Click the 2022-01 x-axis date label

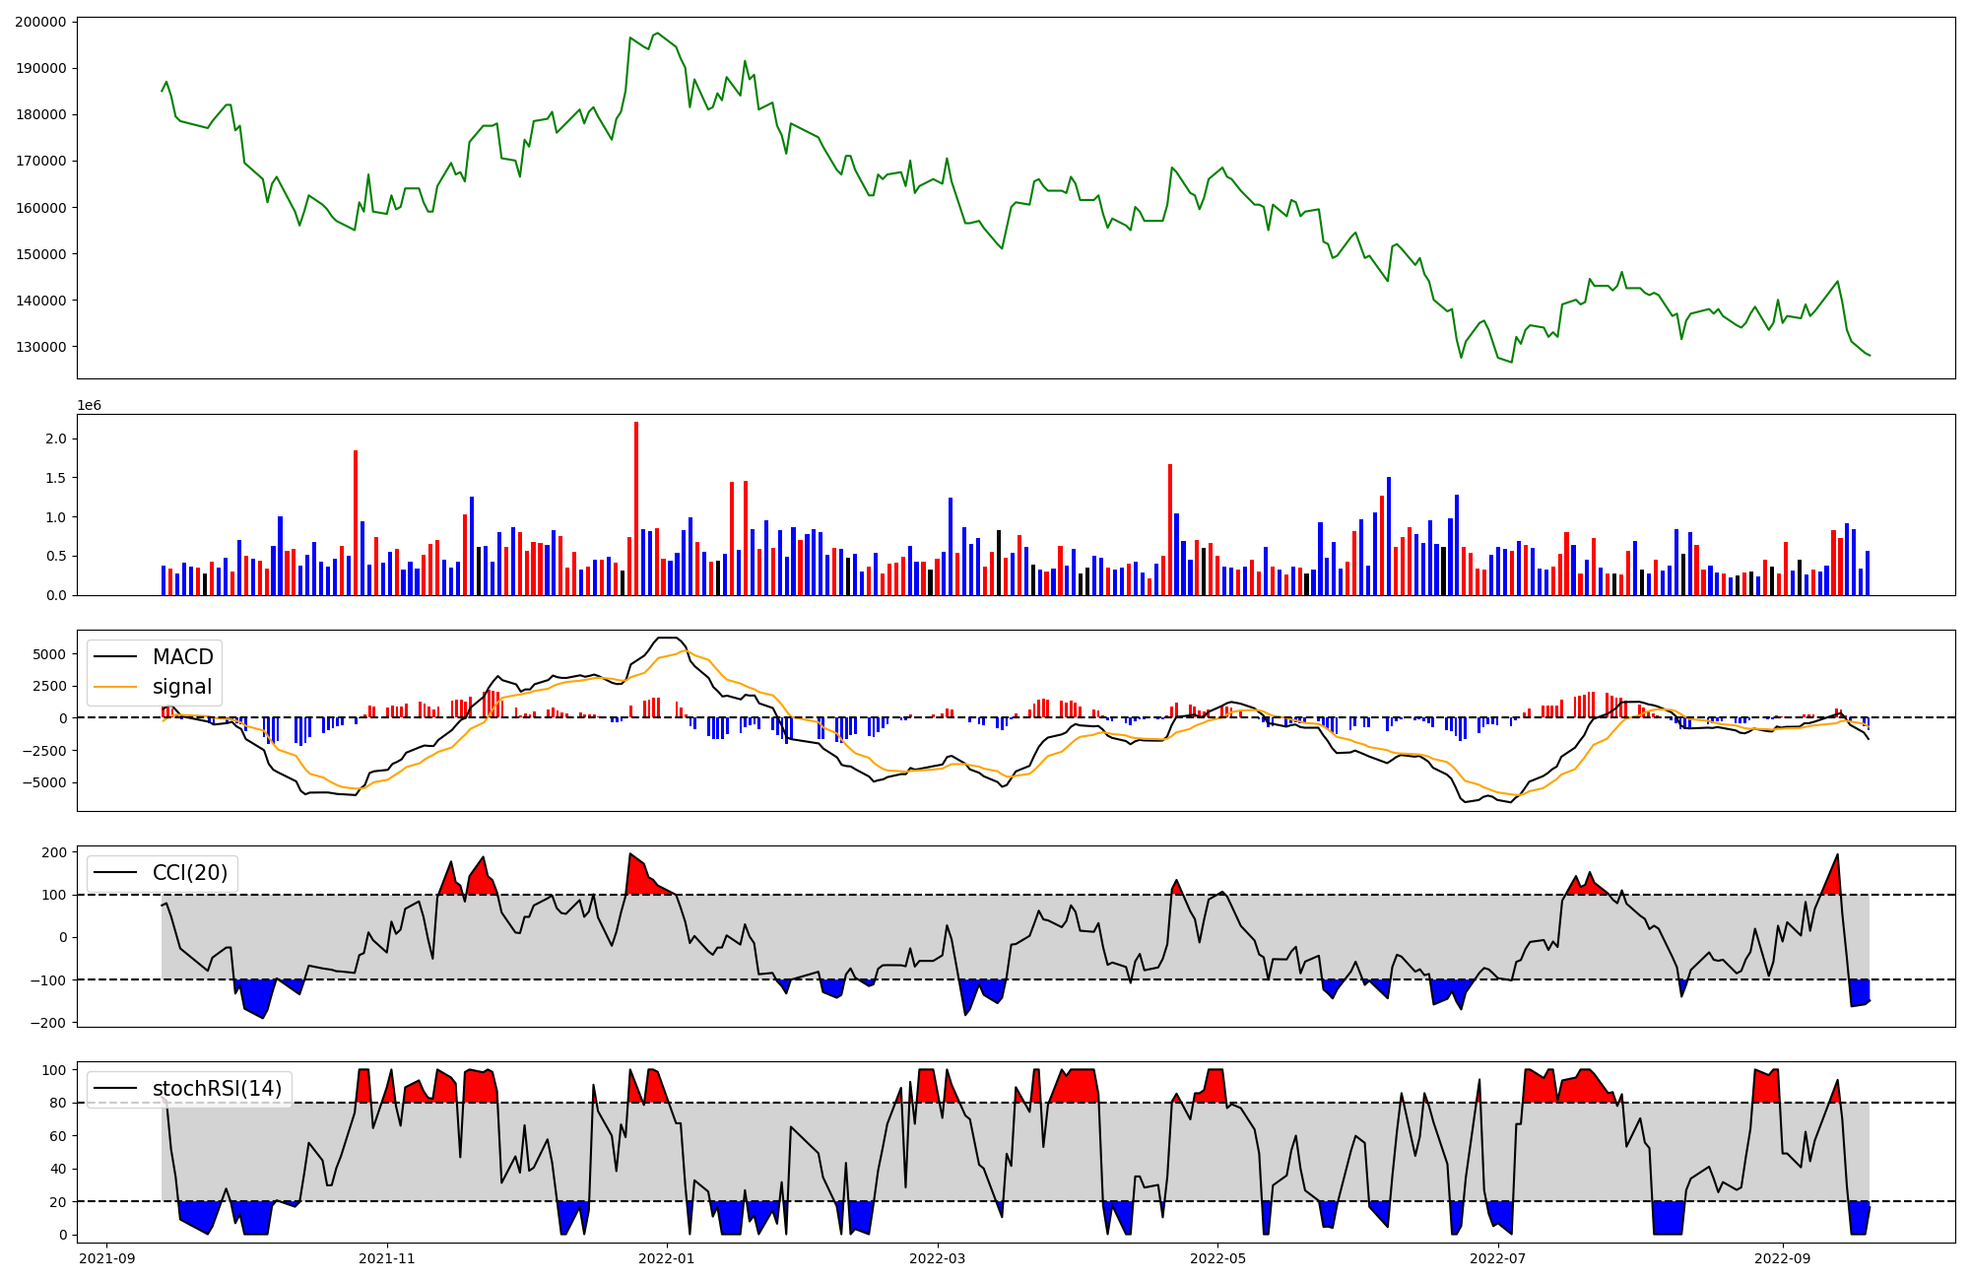tap(667, 1258)
